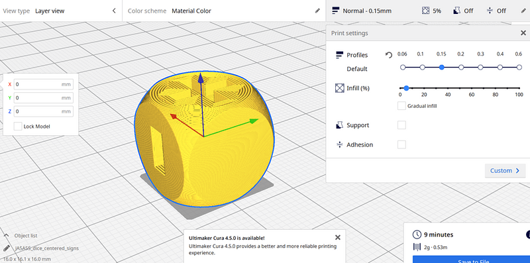The image size is (530, 263).
Task: Click the Y position input field
Action: (x=44, y=97)
